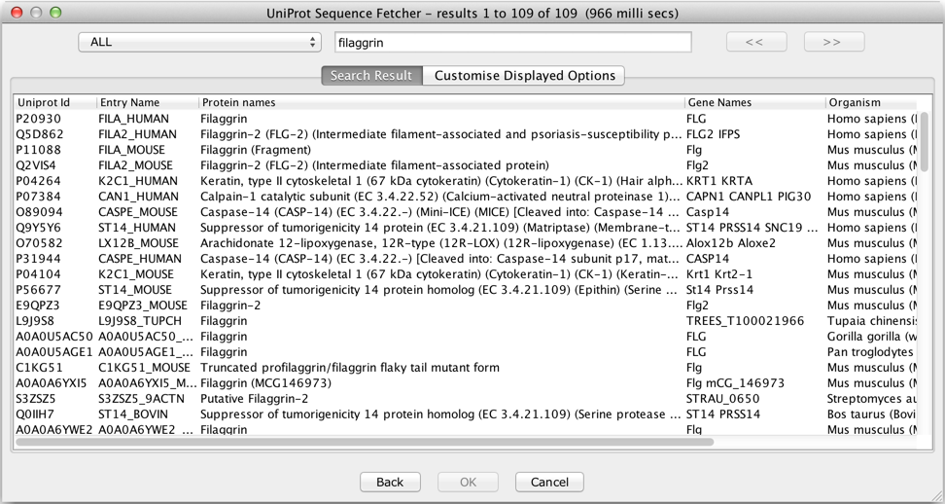Open the ALL search field dropdown
Viewport: 945px width, 504px height.
[199, 42]
